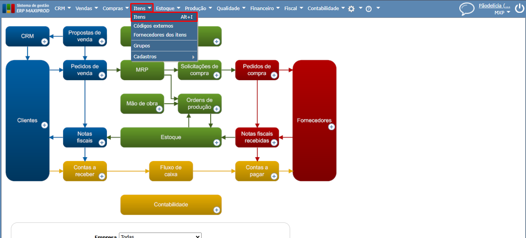Select Fornecedores dos itens menu entry
The image size is (526, 238).
tap(164, 35)
